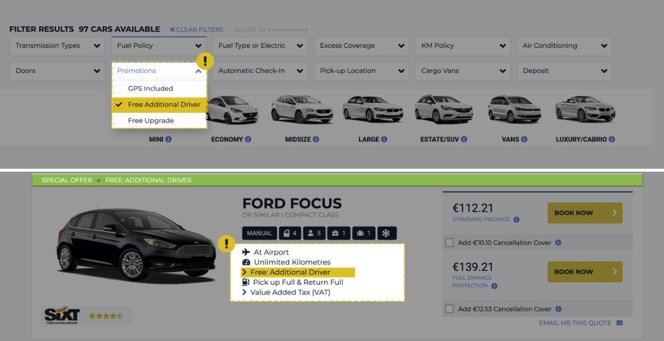Click the email envelope icon
This screenshot has width=664, height=341.
click(x=620, y=323)
